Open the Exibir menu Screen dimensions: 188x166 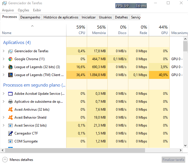[37, 10]
